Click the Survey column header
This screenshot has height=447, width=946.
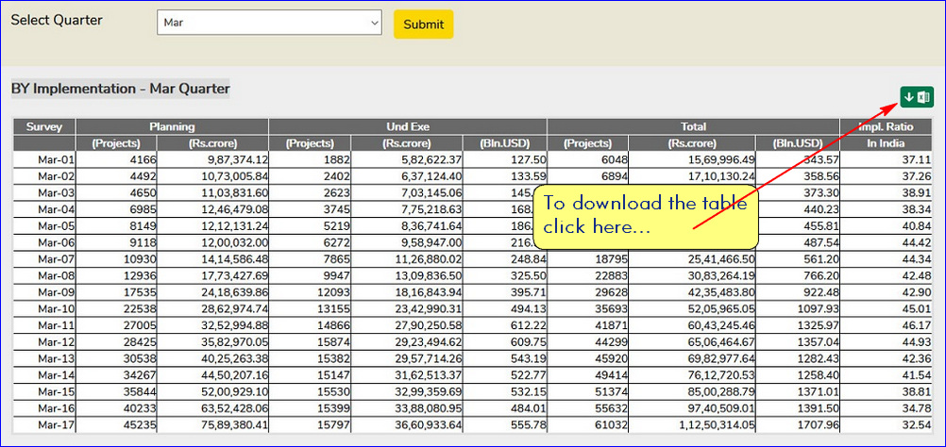pyautogui.click(x=44, y=126)
